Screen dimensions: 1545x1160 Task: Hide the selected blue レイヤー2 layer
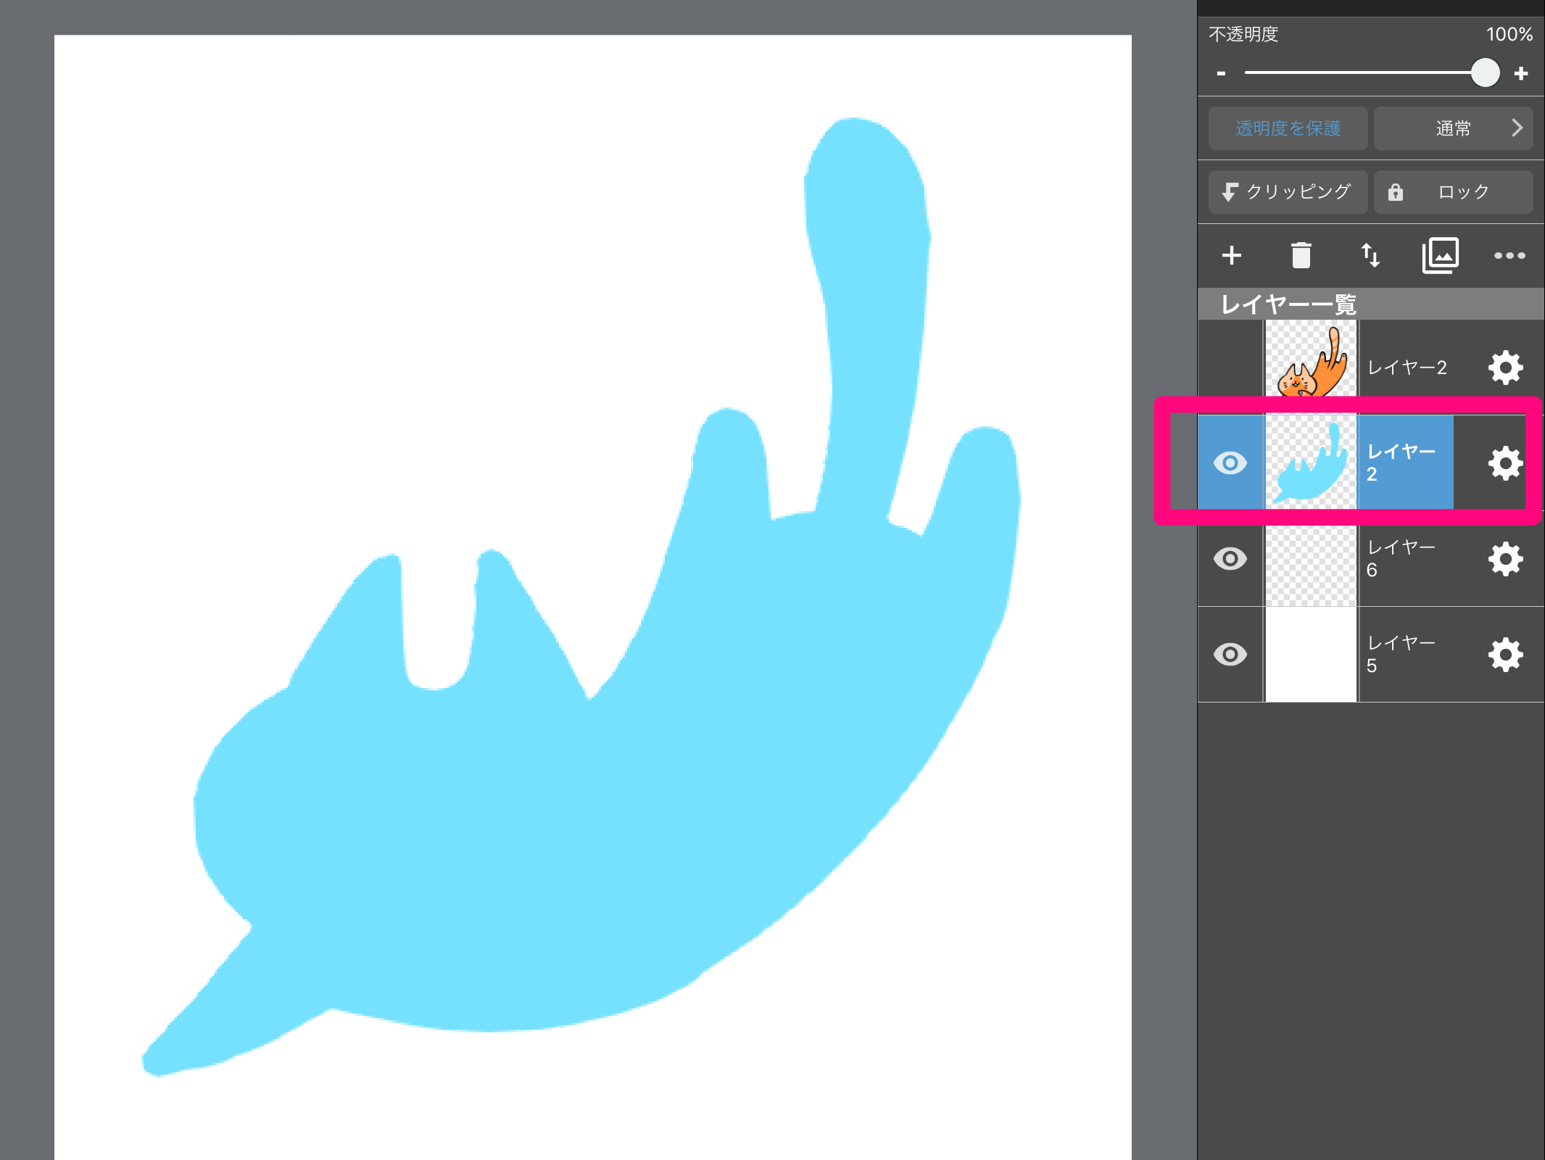click(x=1230, y=463)
